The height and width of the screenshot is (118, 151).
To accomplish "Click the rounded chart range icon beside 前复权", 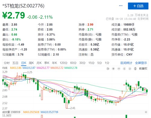I will click(135, 69).
